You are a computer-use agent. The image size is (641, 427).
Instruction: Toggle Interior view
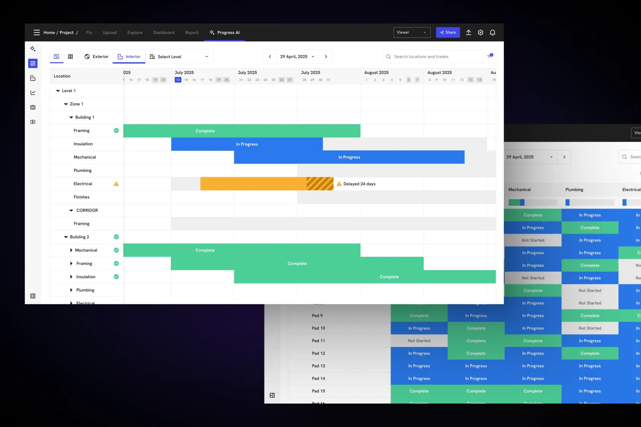(x=129, y=57)
